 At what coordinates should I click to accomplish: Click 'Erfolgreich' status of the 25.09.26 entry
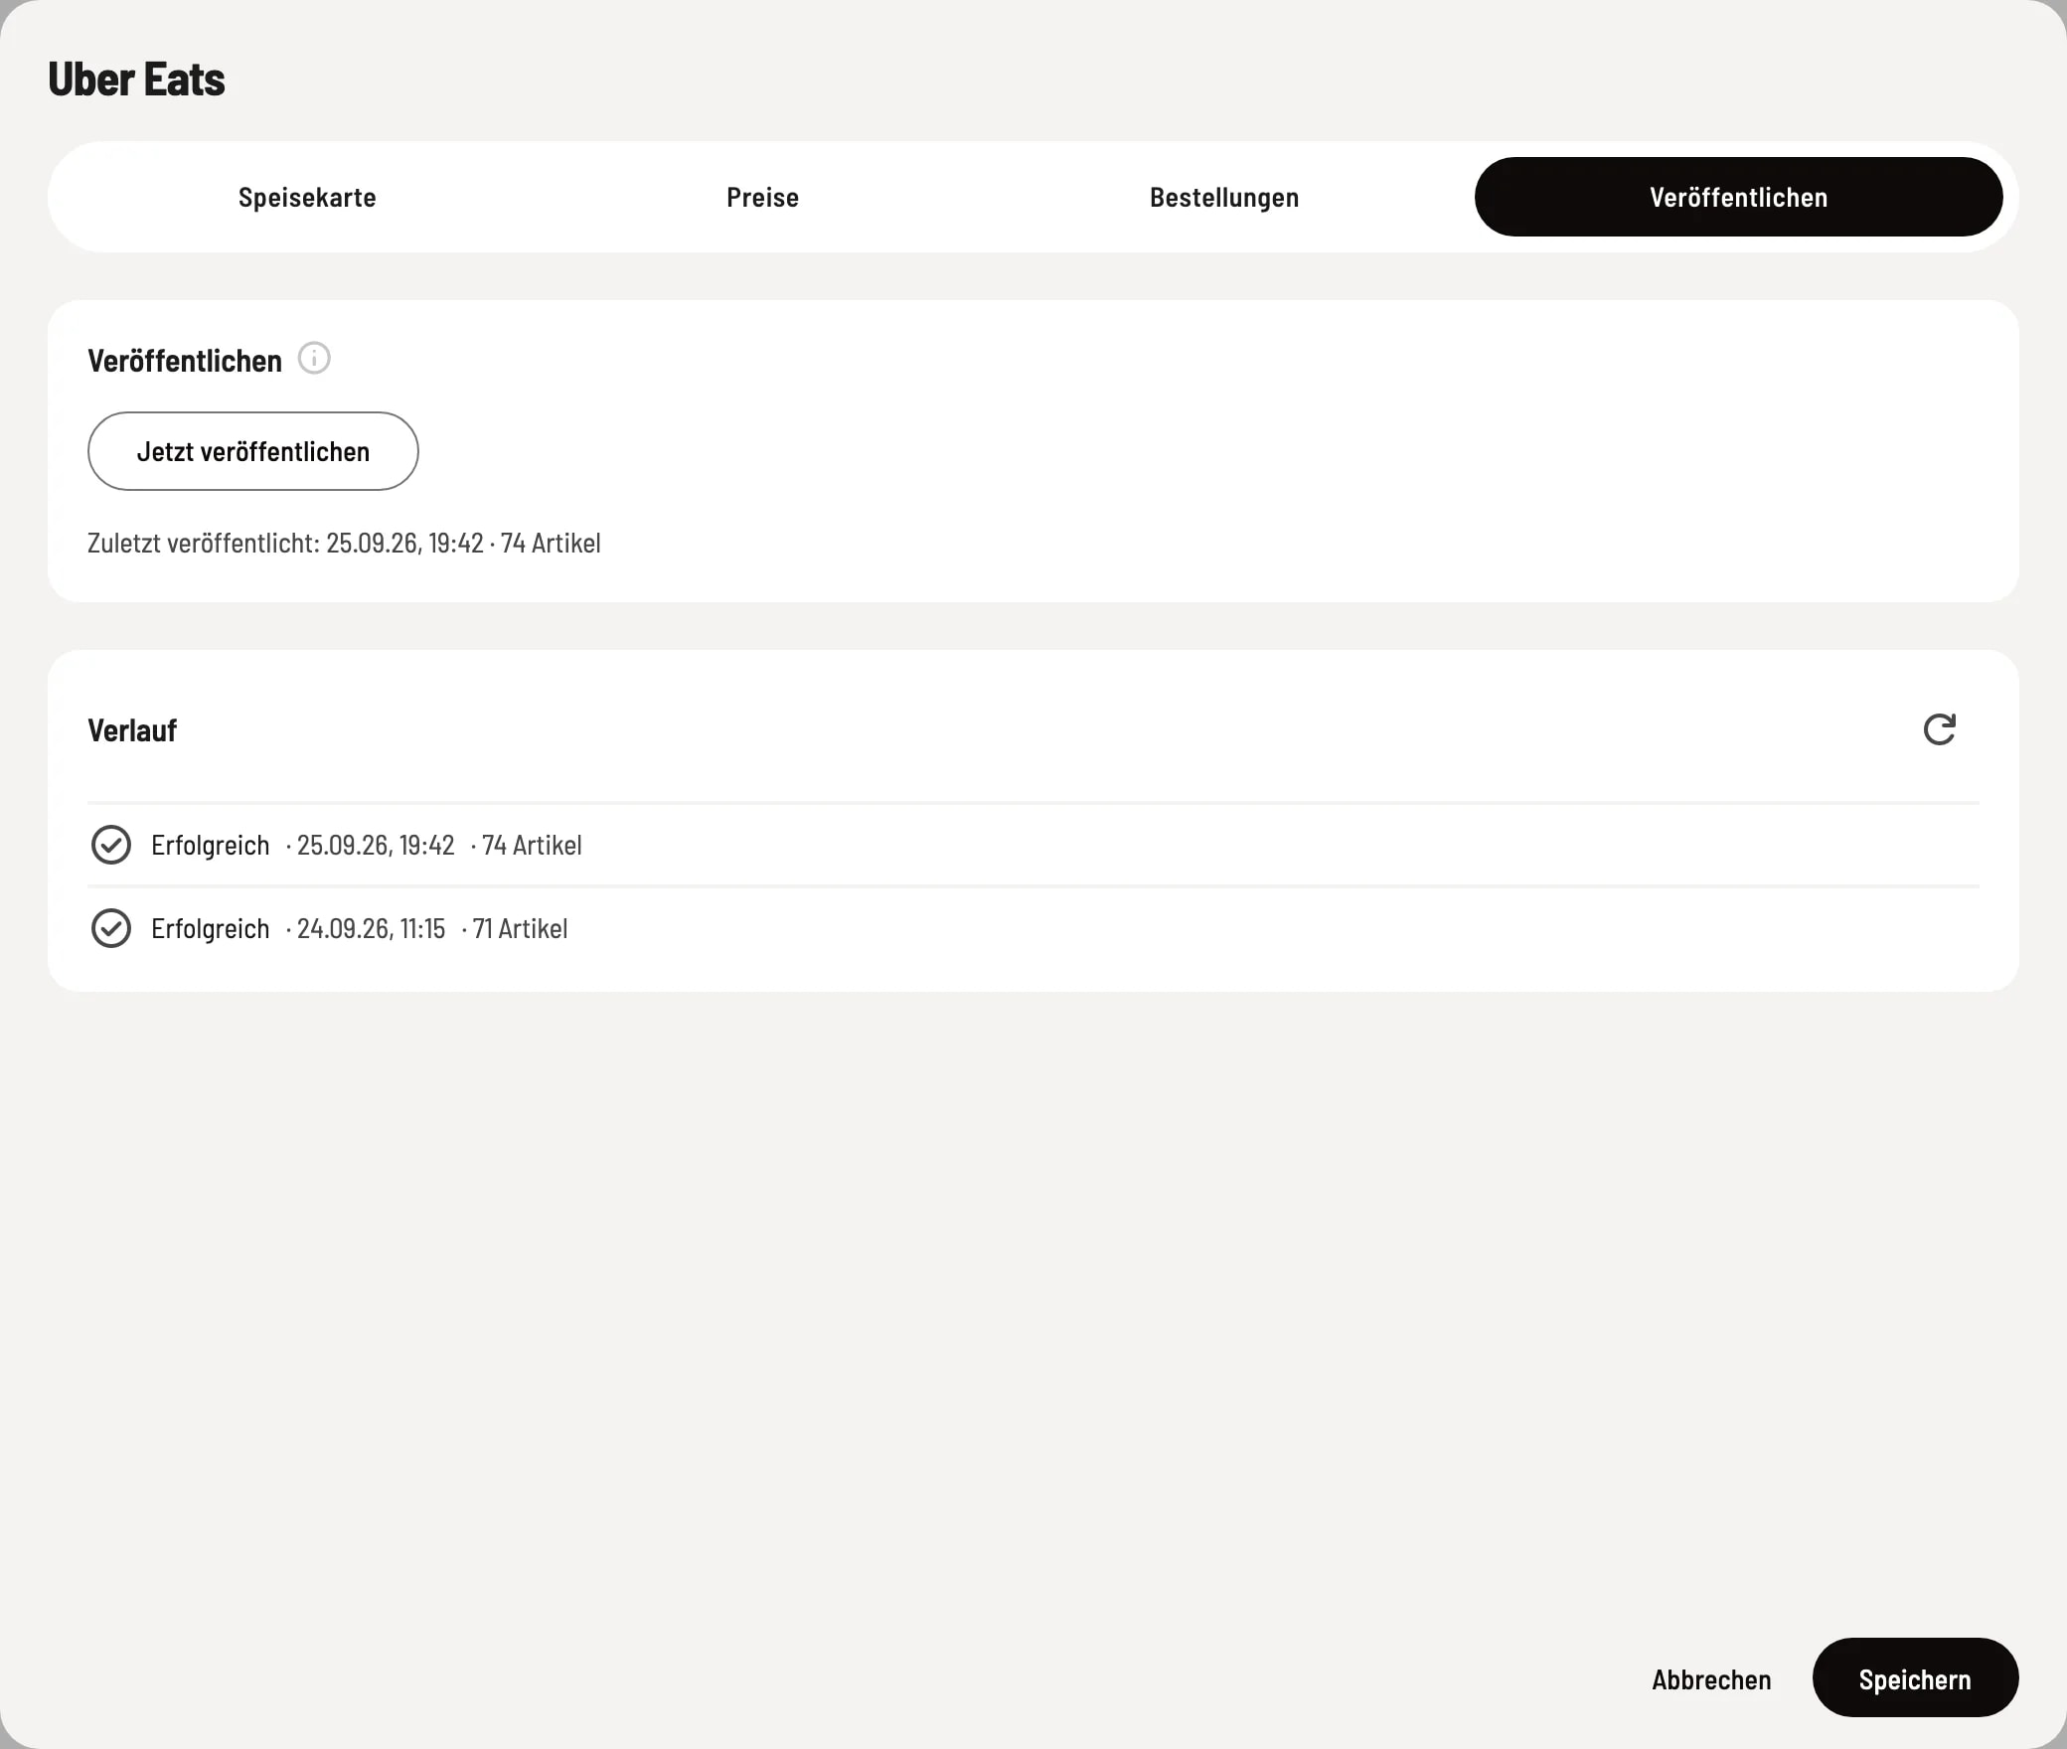211,845
